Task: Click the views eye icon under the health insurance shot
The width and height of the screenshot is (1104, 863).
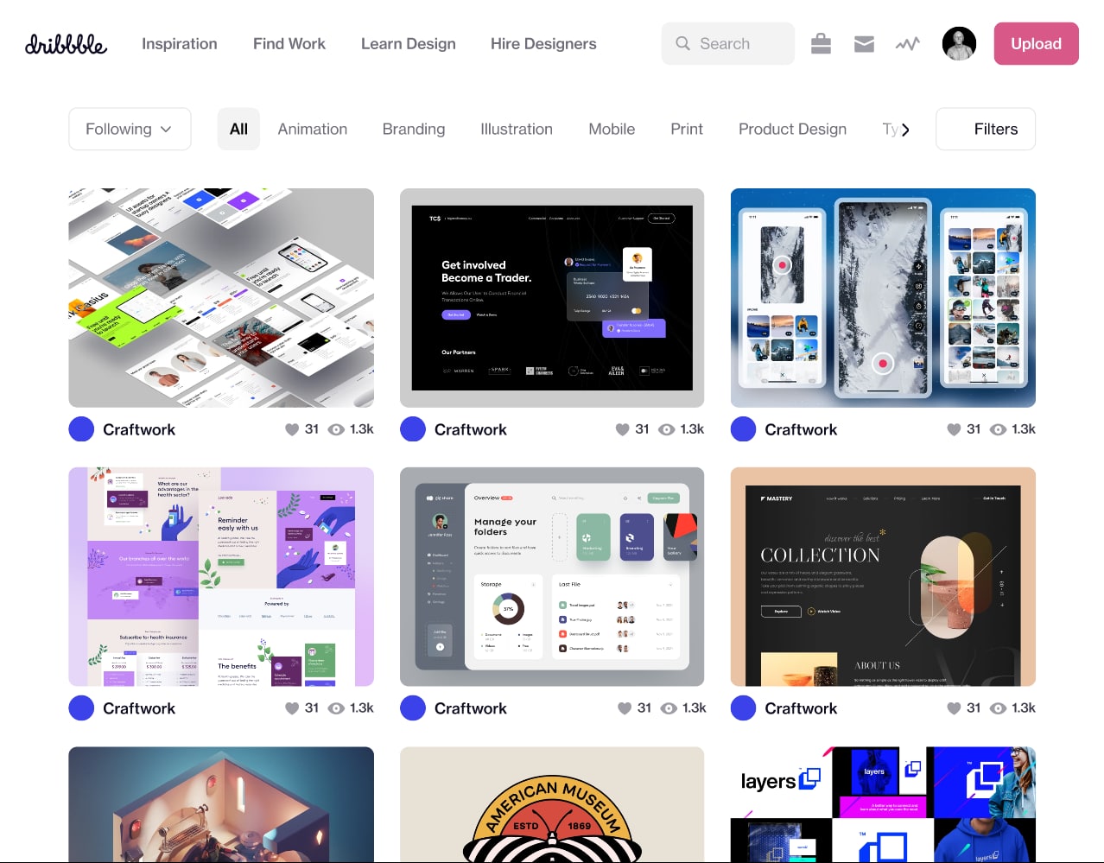Action: (x=336, y=708)
